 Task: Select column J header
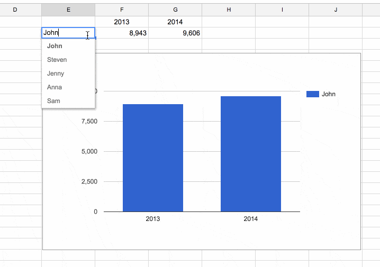336,10
